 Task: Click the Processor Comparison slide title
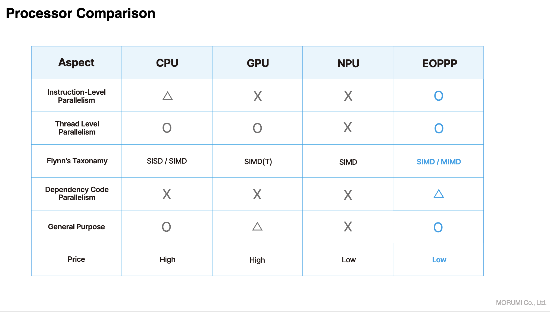pyautogui.click(x=81, y=13)
